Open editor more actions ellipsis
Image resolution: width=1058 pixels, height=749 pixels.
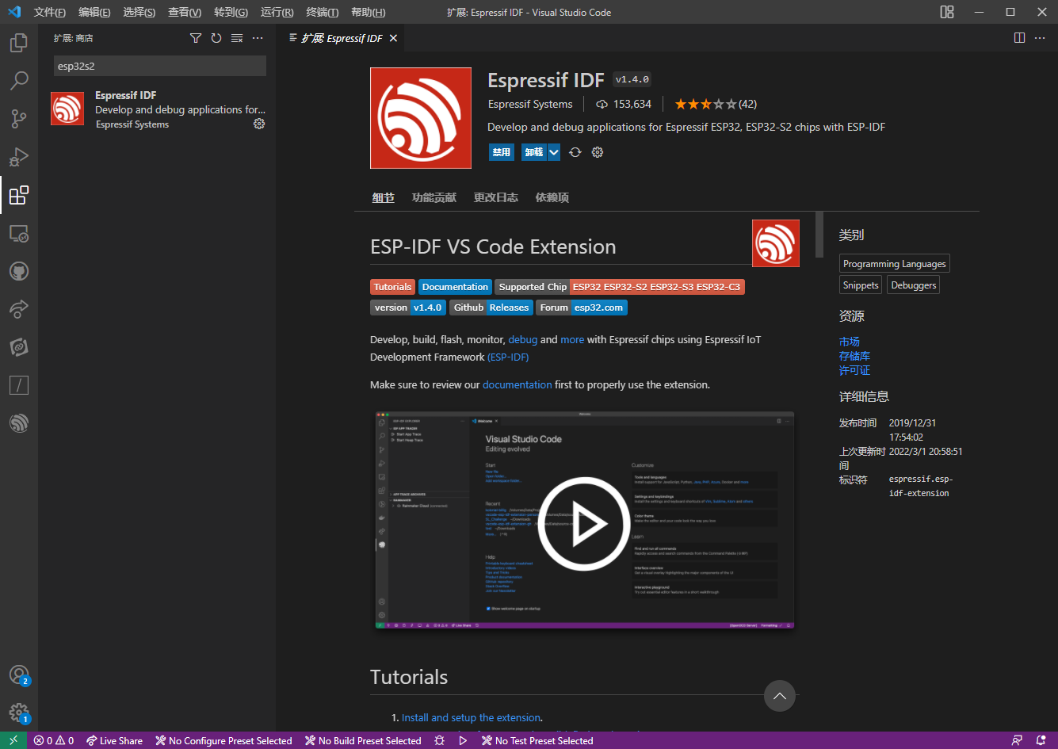pos(1041,38)
